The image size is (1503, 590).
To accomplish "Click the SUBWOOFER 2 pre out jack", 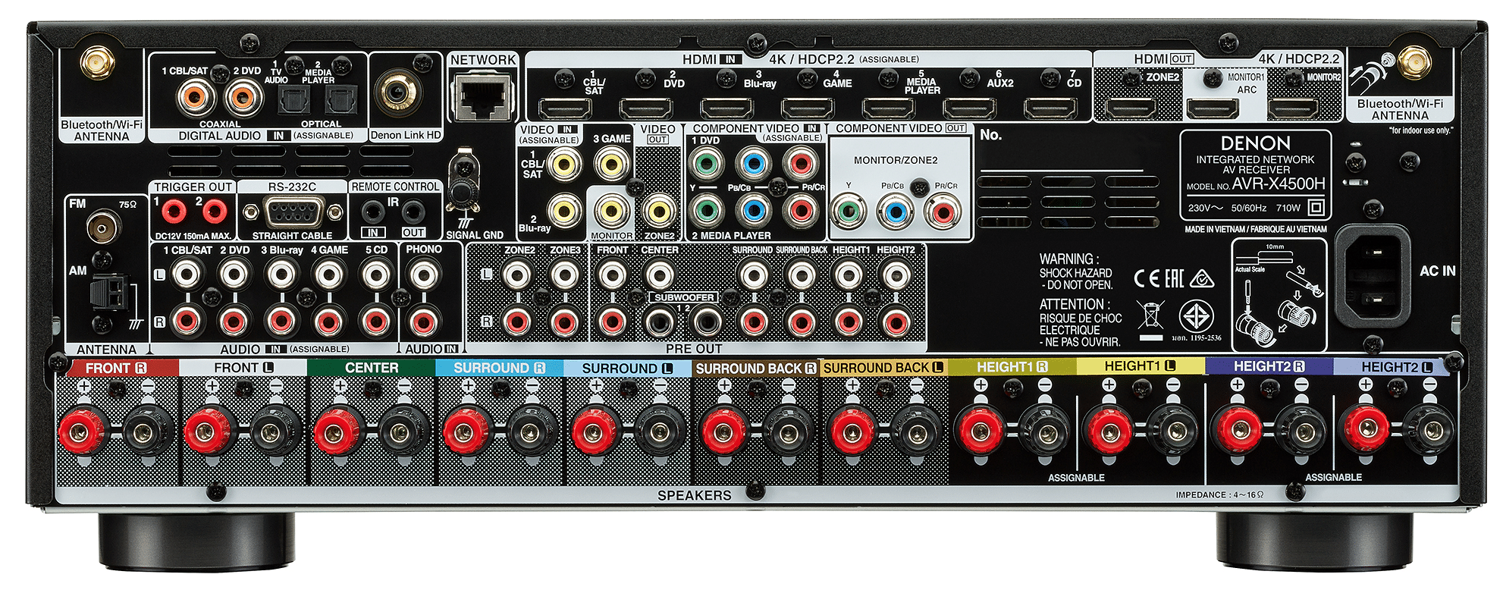I will 707,322.
